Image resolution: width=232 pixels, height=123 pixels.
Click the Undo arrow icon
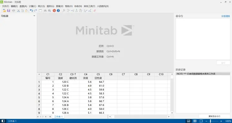coord(31,11)
